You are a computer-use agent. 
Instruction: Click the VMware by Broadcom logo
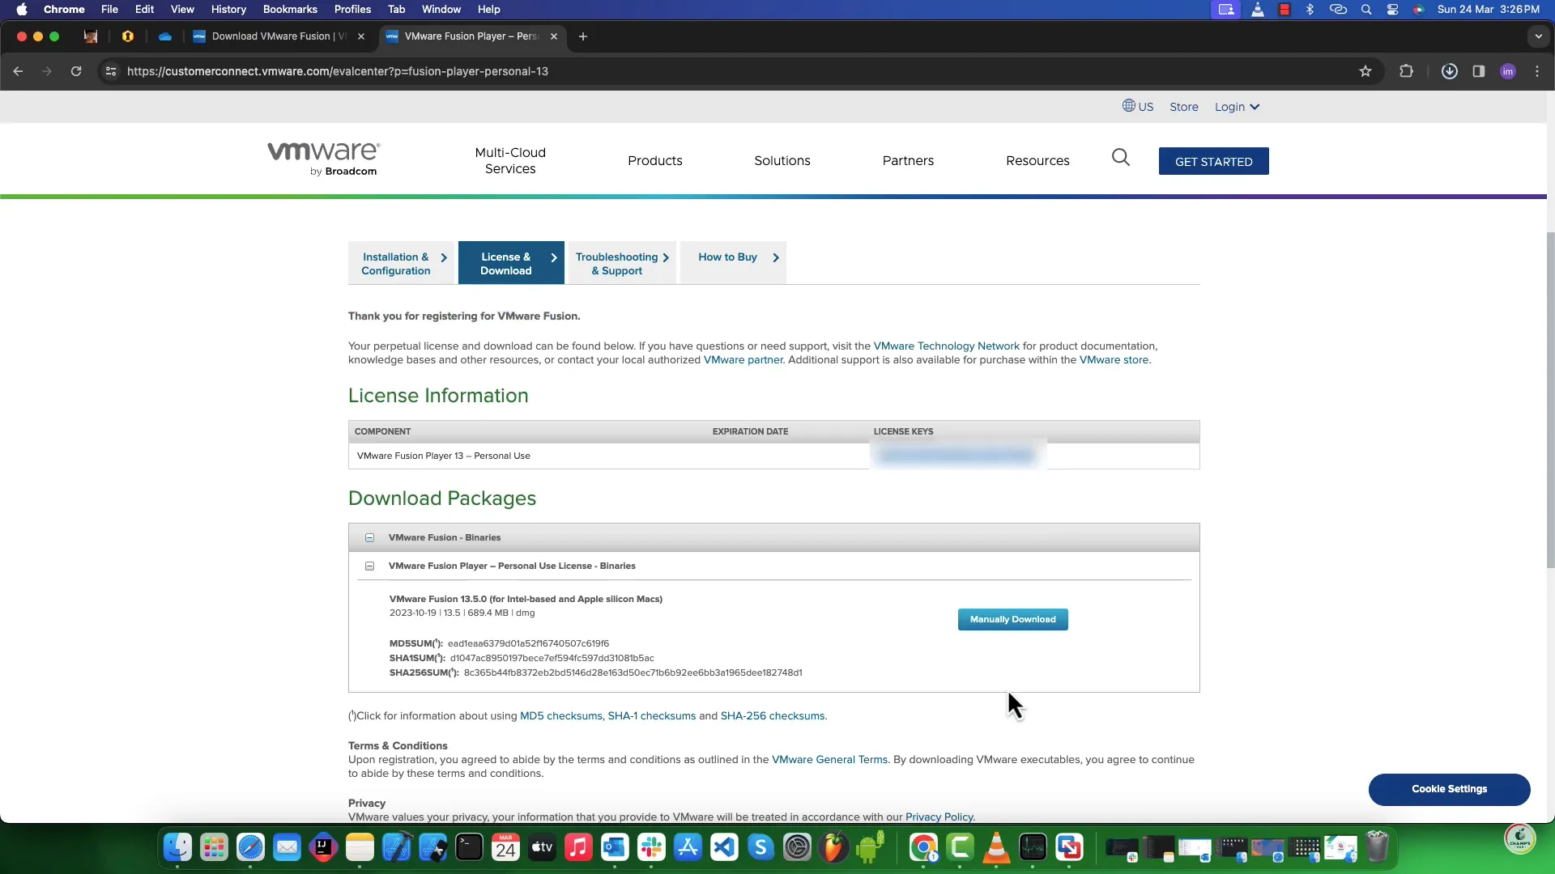(324, 159)
